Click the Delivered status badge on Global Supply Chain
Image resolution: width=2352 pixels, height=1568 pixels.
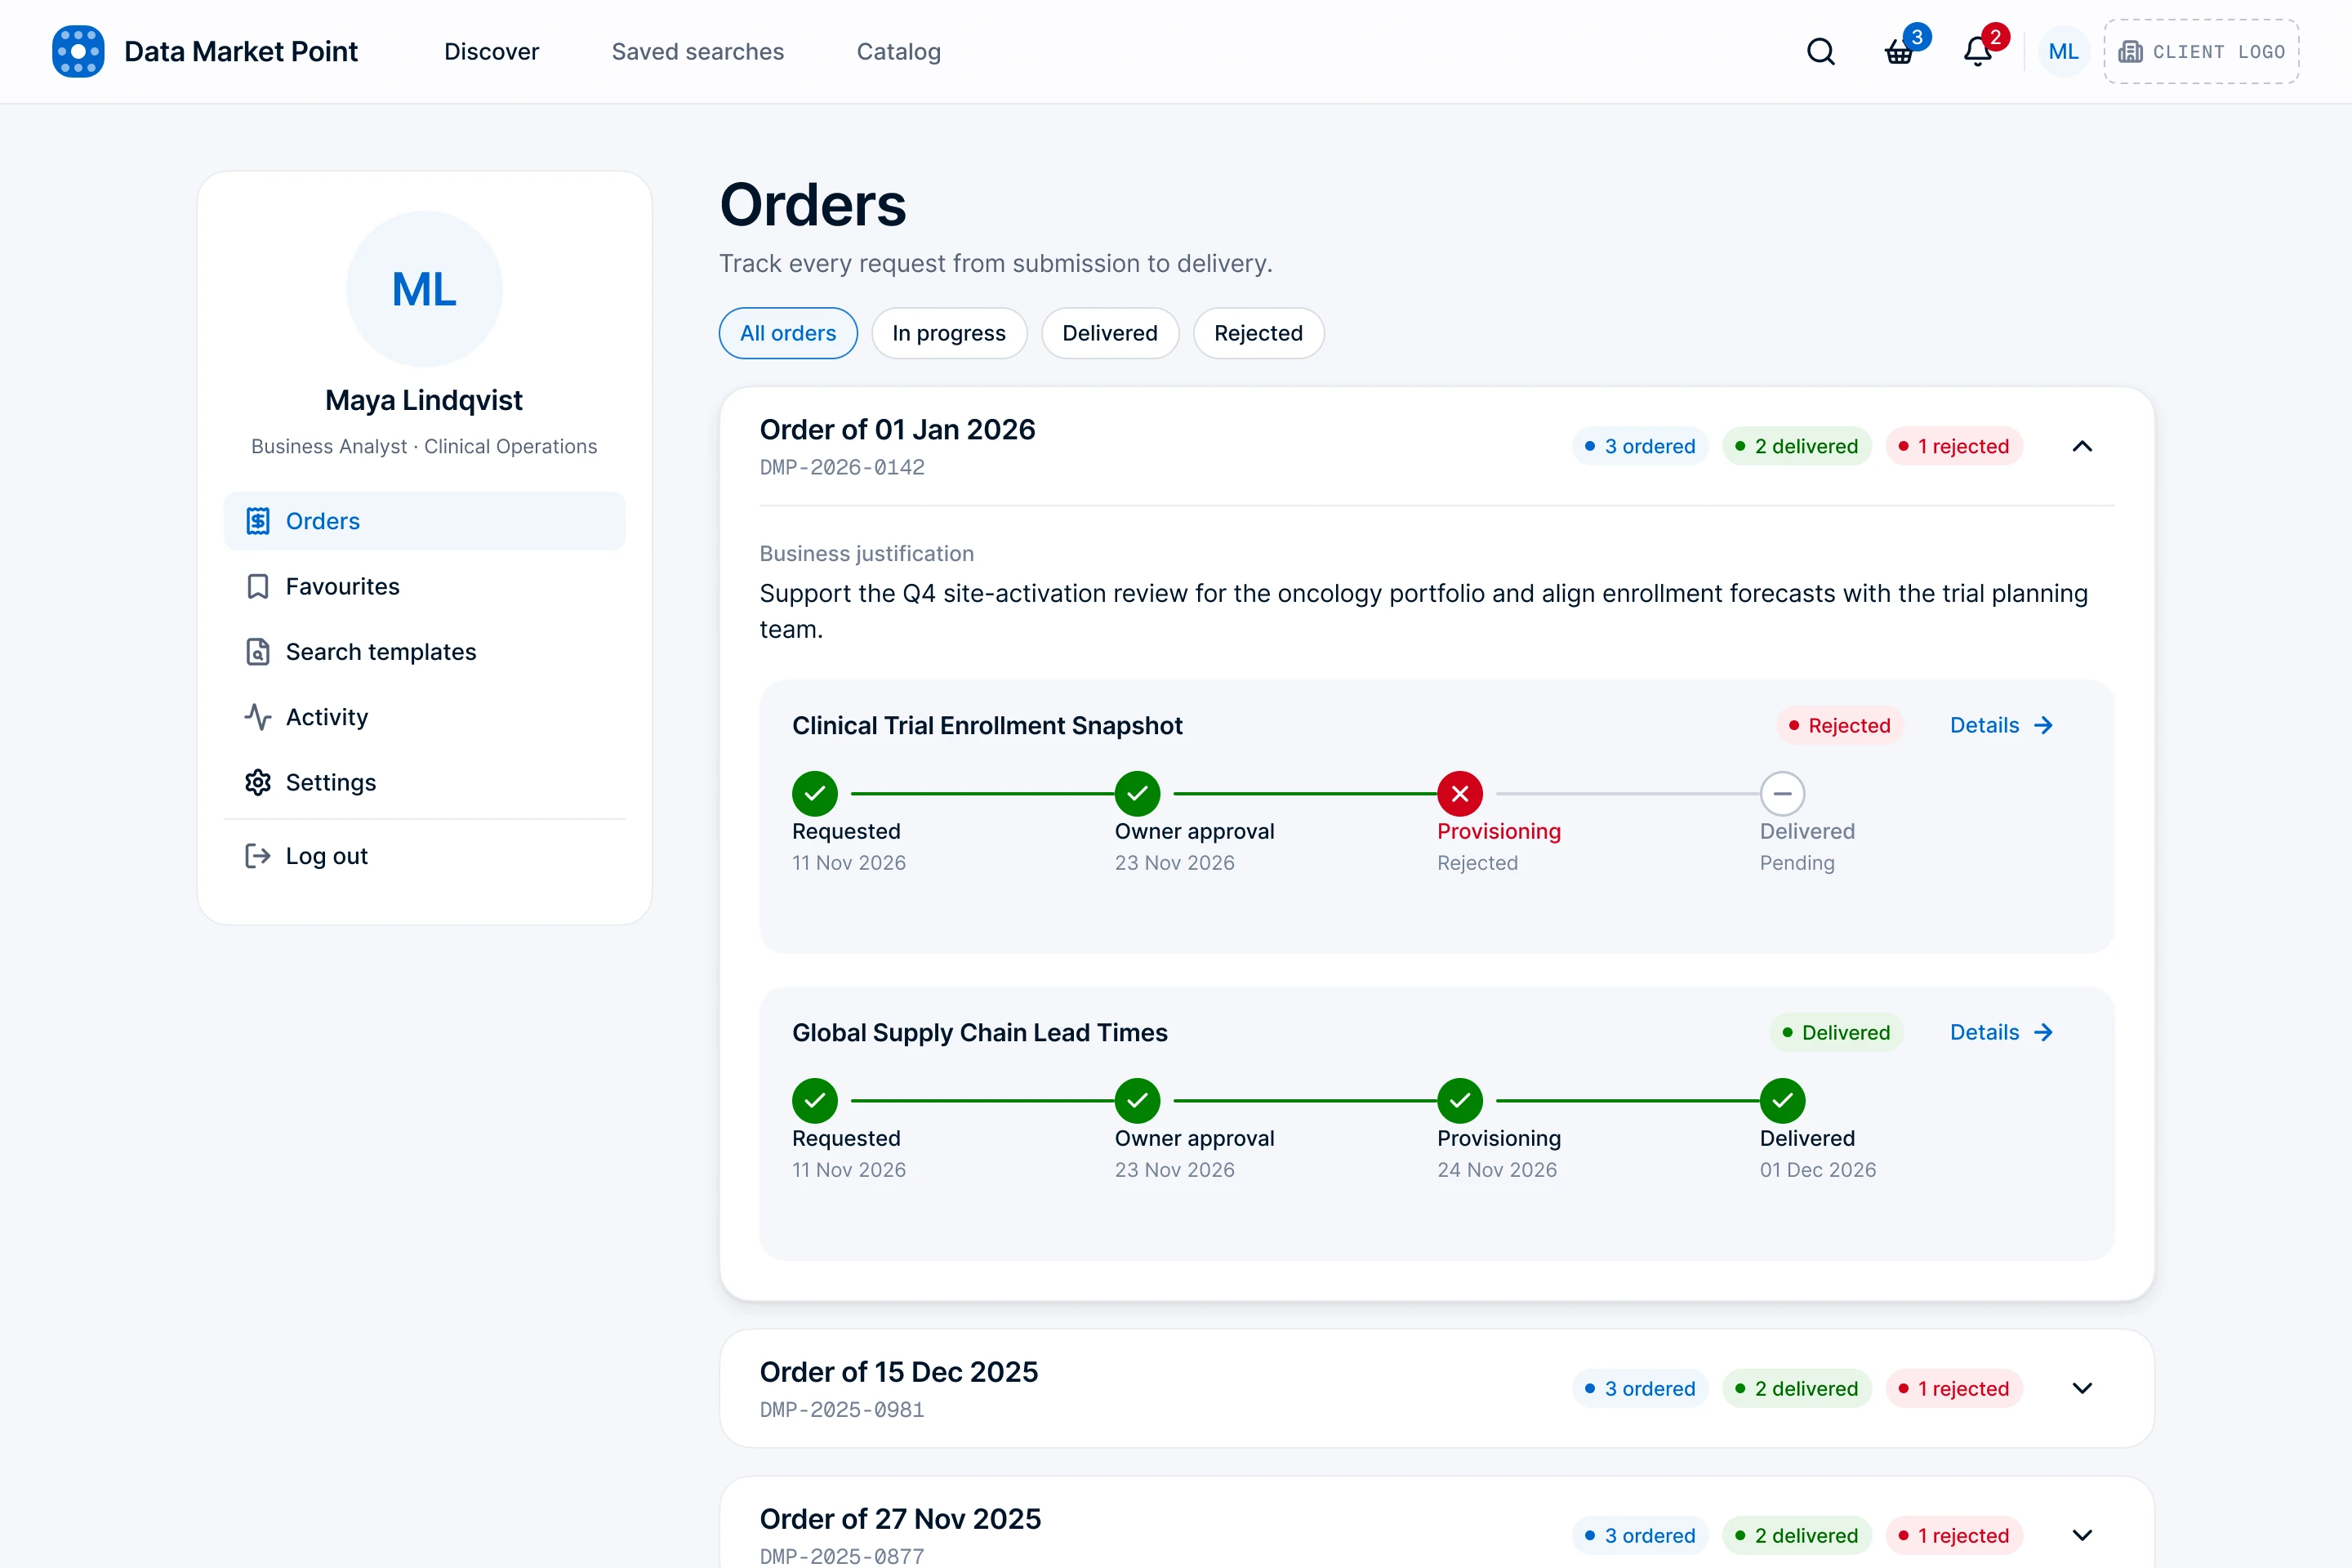[x=1836, y=1032]
